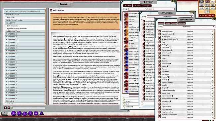Expand the Monsters A section
216x121 pixels.
25,34
